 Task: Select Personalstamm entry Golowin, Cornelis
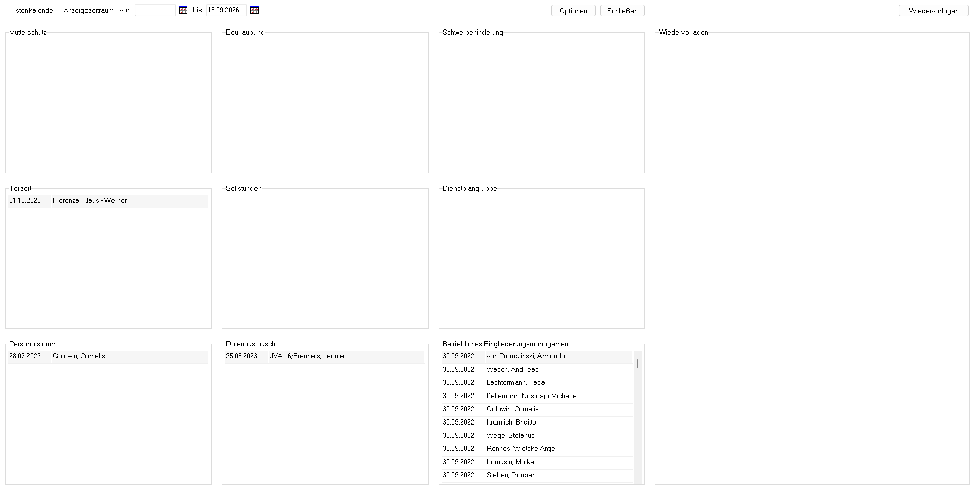108,357
